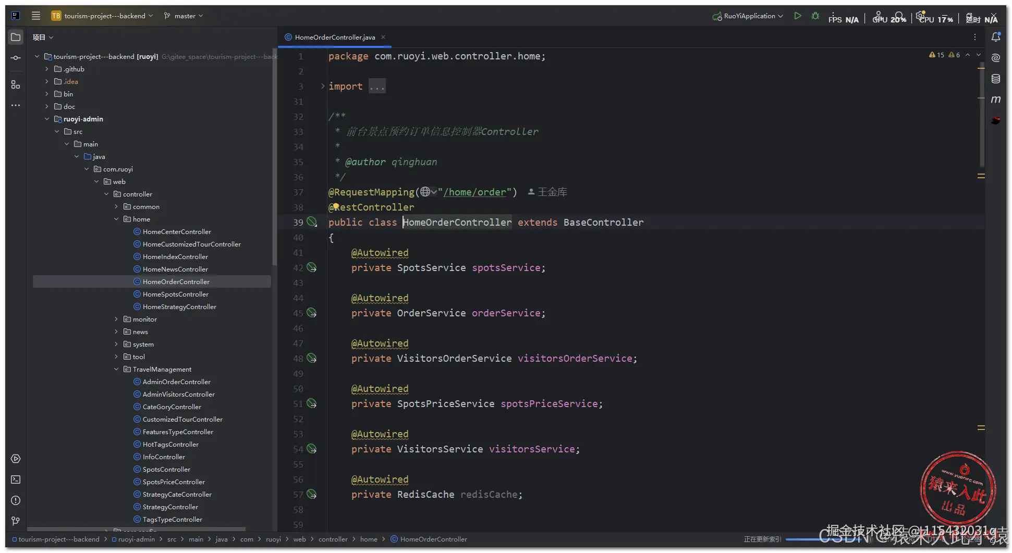Open the Git tool window

click(16, 521)
